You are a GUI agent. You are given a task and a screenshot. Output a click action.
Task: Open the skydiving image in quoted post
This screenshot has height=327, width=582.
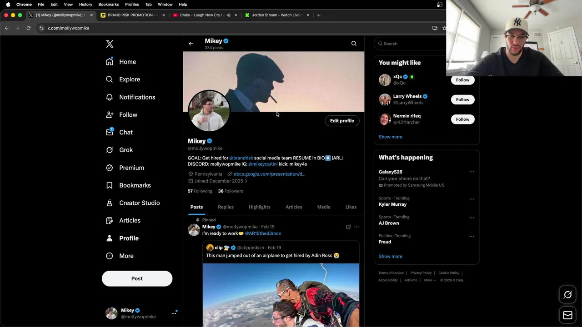(x=281, y=295)
